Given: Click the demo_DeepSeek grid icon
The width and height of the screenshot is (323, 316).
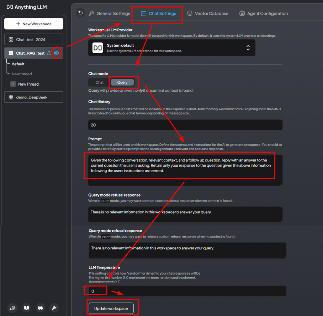Looking at the screenshot, I should [x=11, y=97].
